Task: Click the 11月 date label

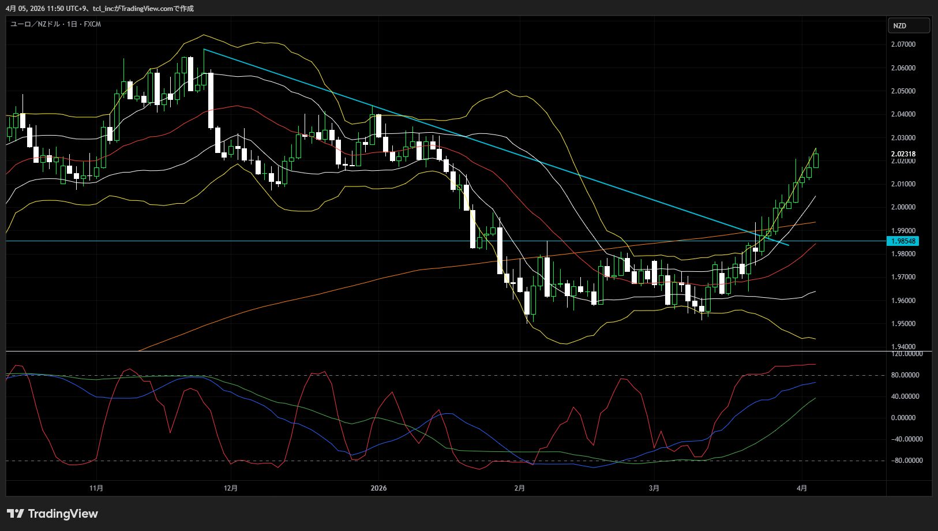Action: pos(96,488)
